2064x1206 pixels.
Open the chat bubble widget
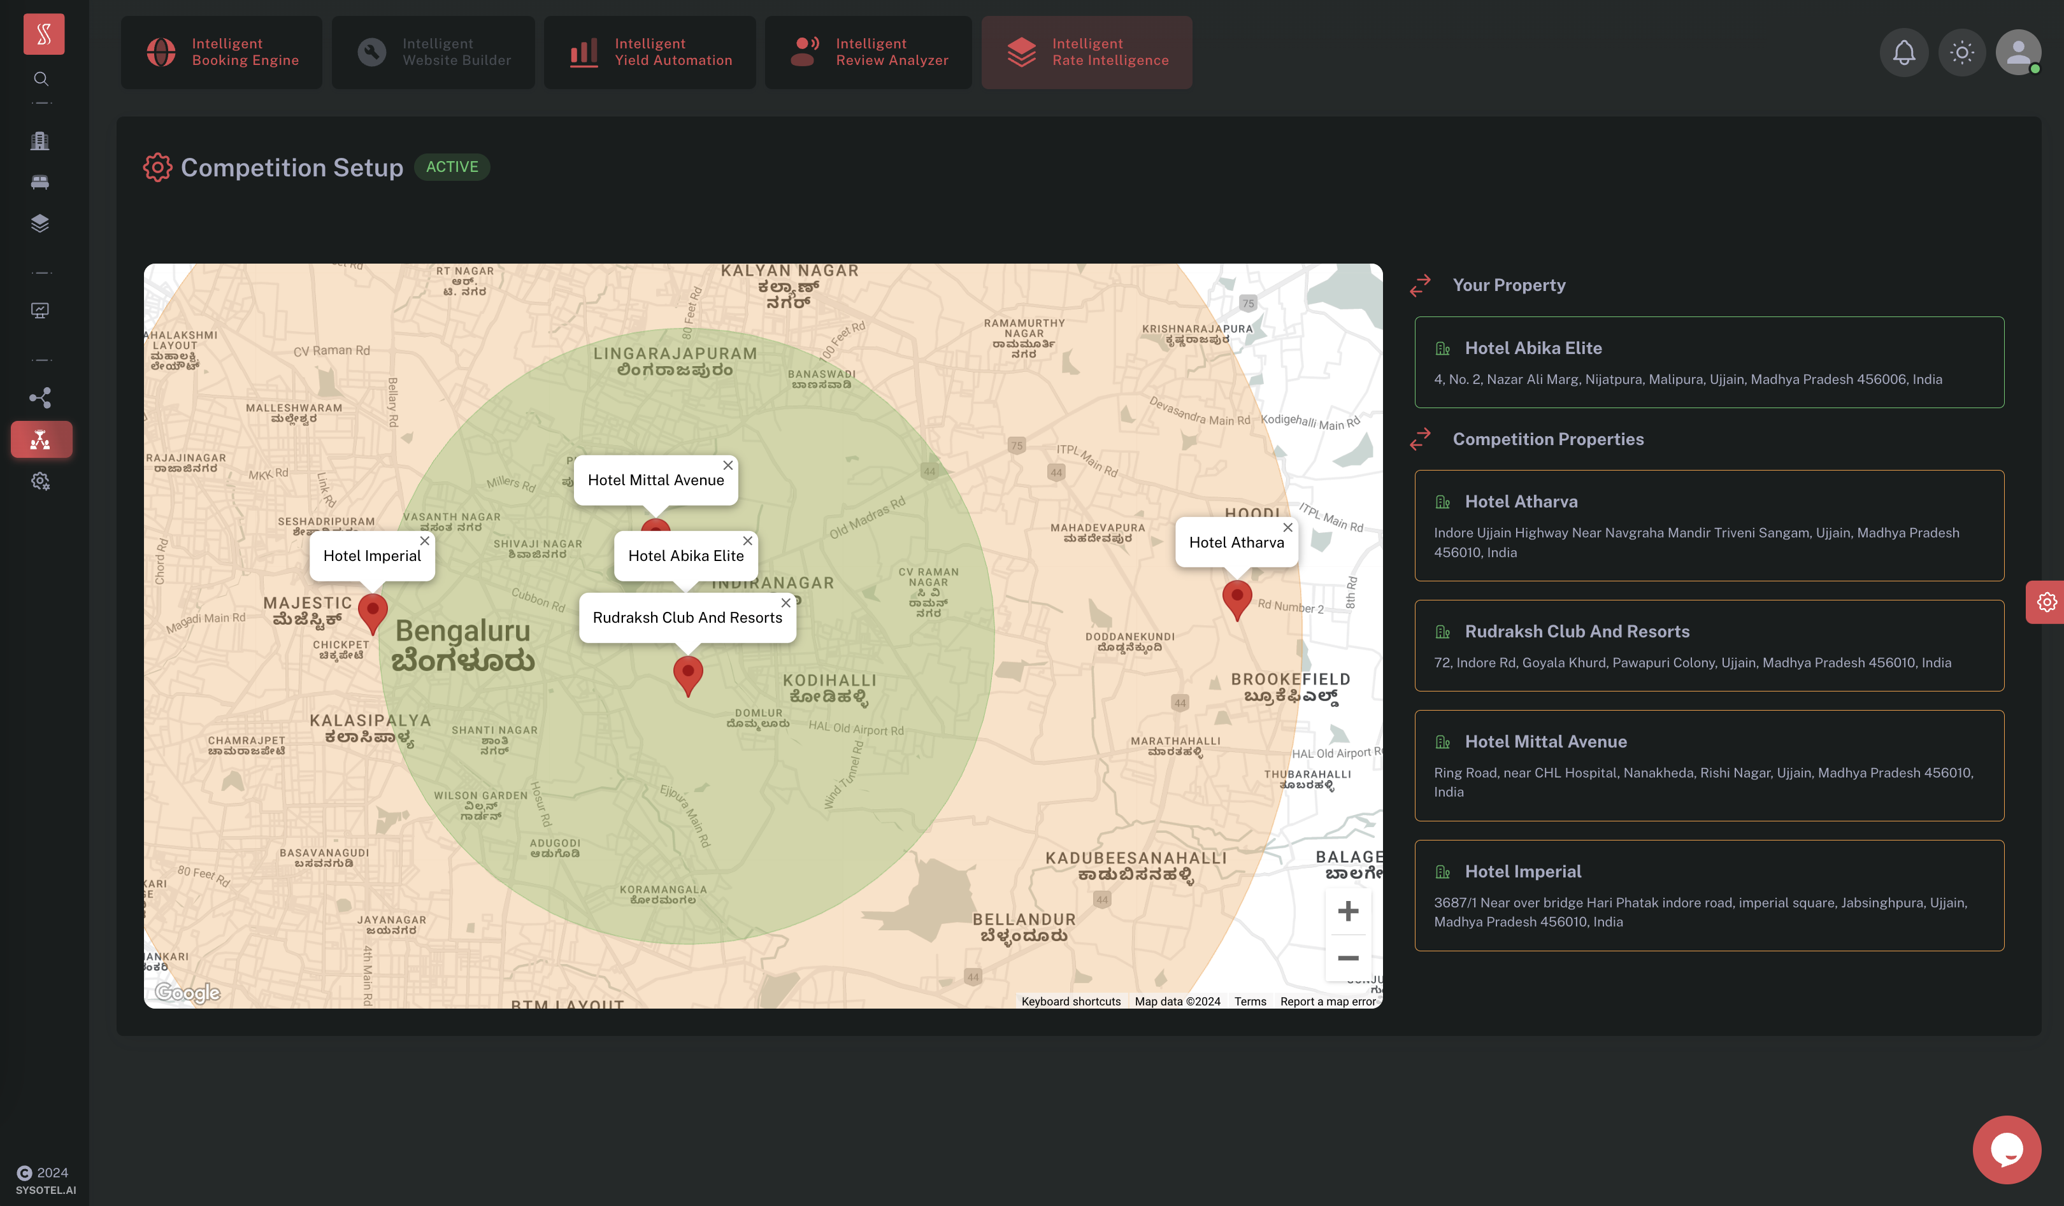click(x=2007, y=1149)
